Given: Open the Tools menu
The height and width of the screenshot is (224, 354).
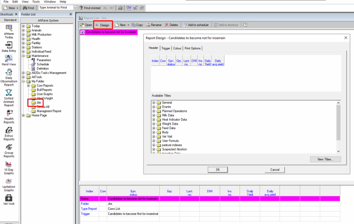Looking at the screenshot, I should point(36,2).
